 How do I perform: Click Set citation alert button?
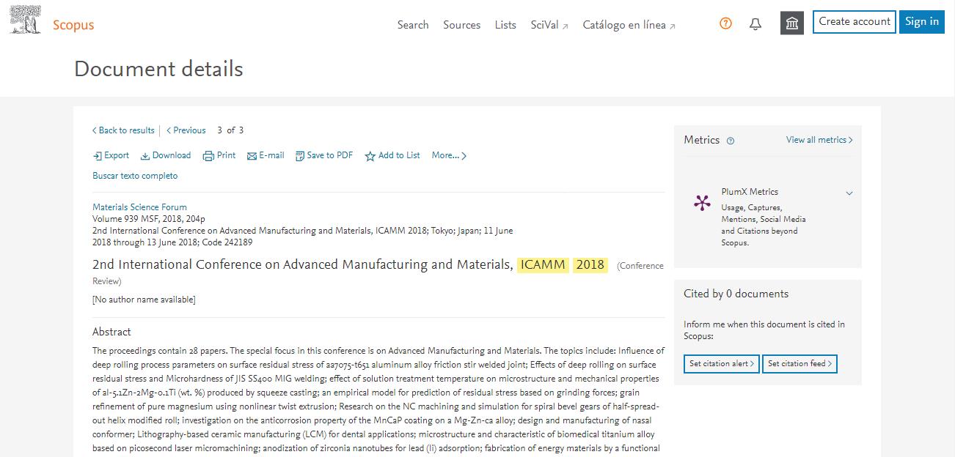[722, 364]
